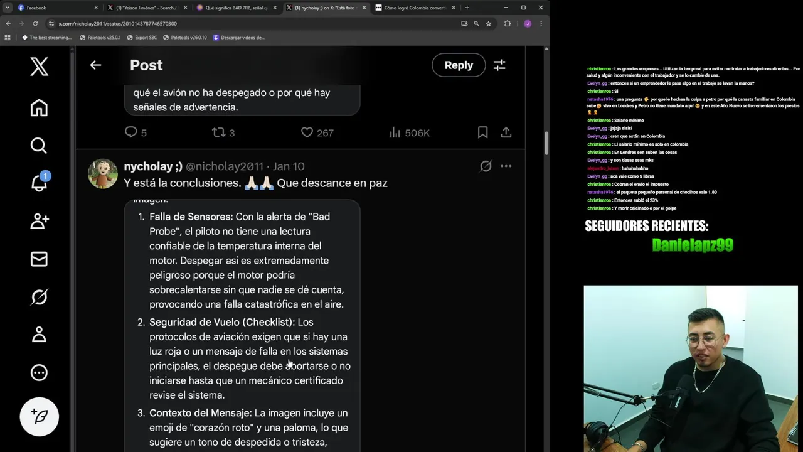Click the webcam video overlay
This screenshot has width=803, height=452.
tap(691, 369)
